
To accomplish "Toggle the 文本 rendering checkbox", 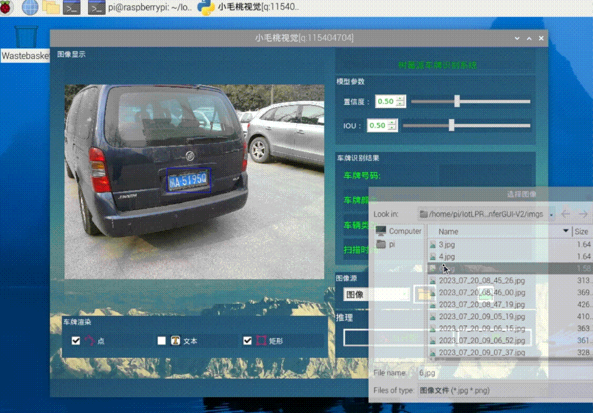I will [161, 341].
